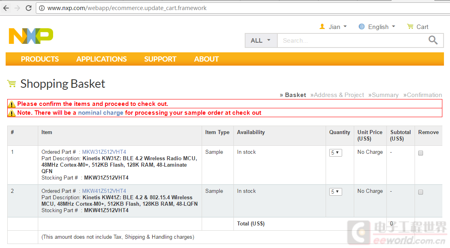The width and height of the screenshot is (450, 248).
Task: Open quantity dropdown for MKW31Z512VHT4
Action: [335, 153]
